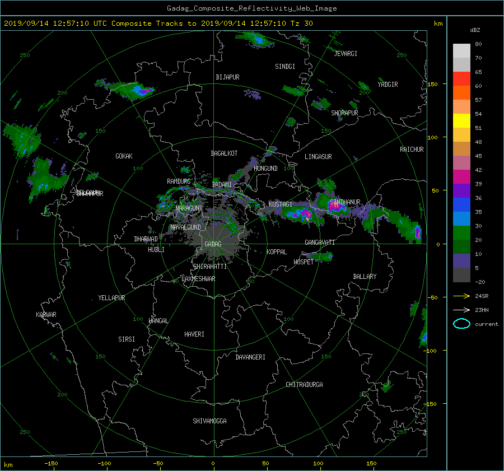Click the GOKAK city label
The image size is (504, 471).
tap(124, 156)
